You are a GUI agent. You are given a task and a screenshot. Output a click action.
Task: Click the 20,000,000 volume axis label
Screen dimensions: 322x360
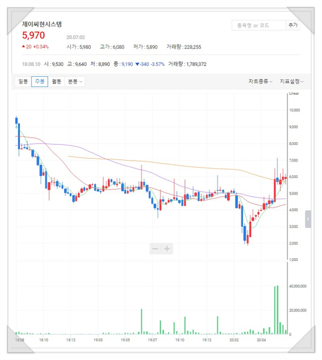pyautogui.click(x=298, y=311)
